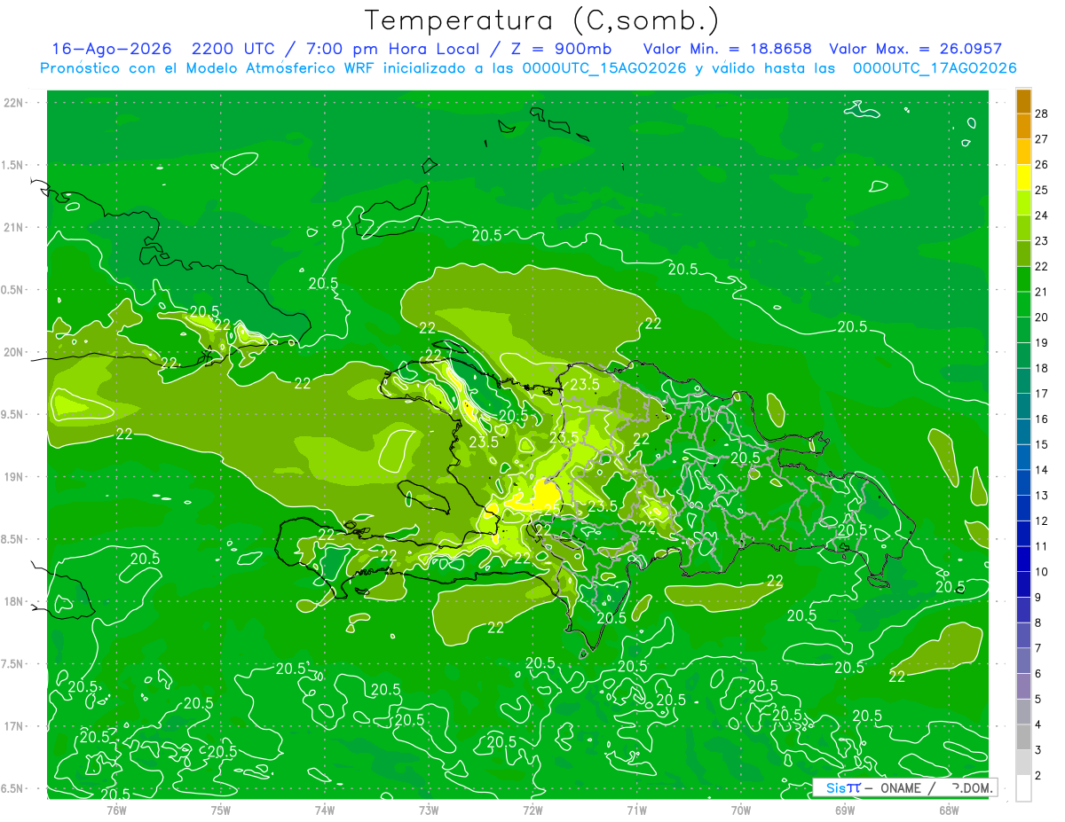Click the "70W" longitude axis label
1065x822 pixels.
coord(741,810)
